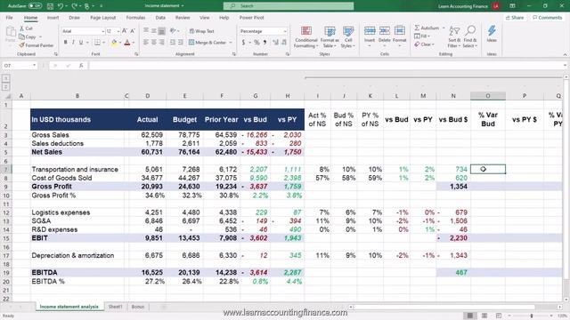570x320 pixels.
Task: Switch to Page Layout view icon
Action: click(x=484, y=316)
